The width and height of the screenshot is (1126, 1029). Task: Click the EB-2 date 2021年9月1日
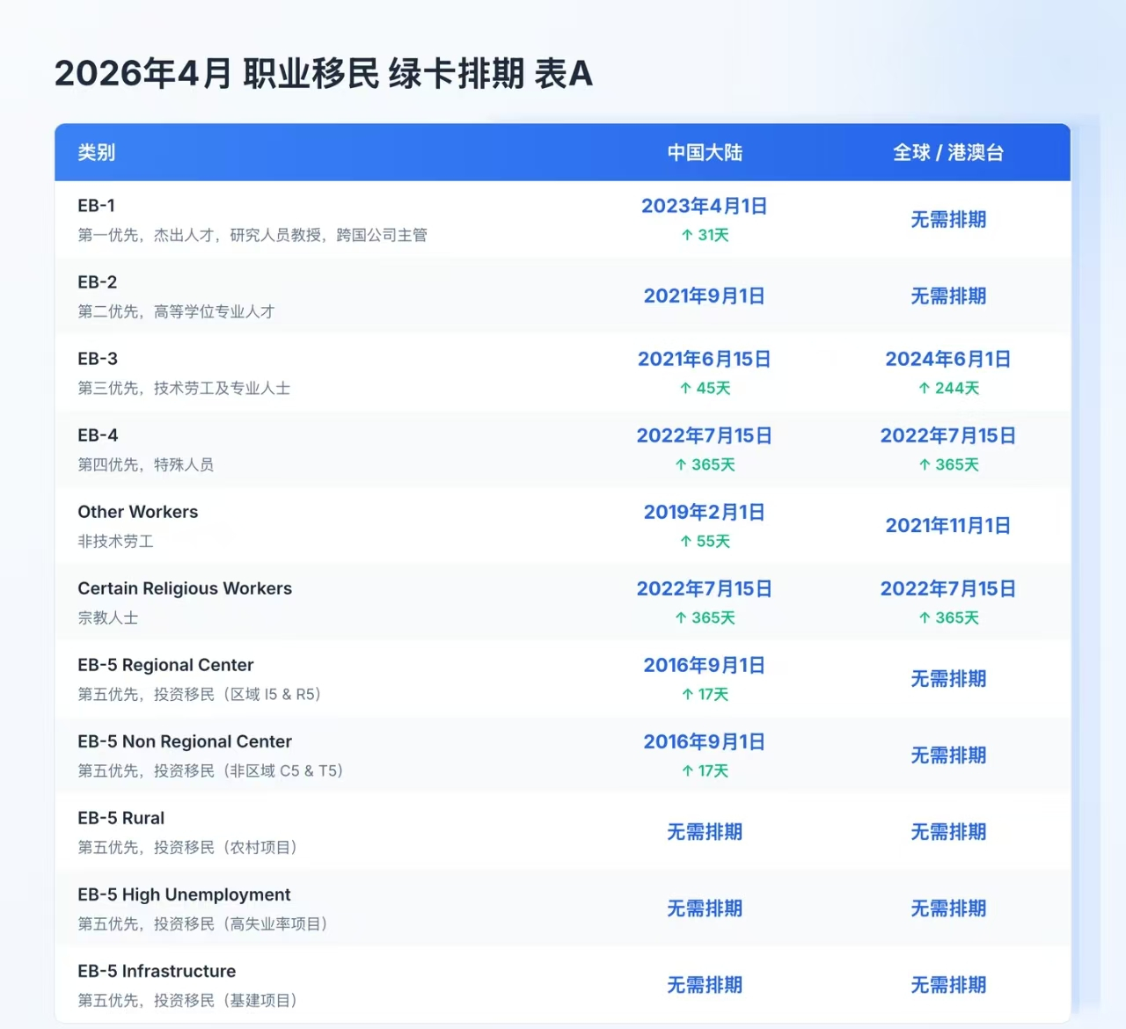click(x=704, y=296)
